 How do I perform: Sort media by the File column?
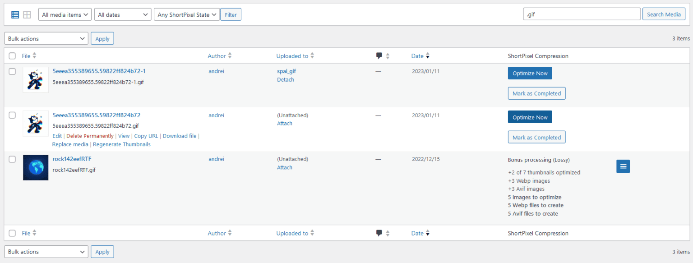(x=26, y=55)
